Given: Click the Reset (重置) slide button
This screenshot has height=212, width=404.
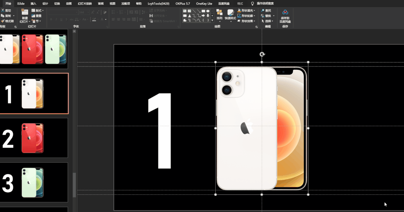Looking at the screenshot, I should click(37, 16).
